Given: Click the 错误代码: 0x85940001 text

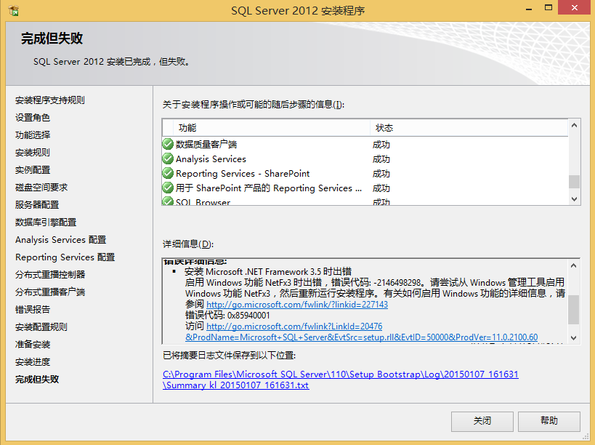Looking at the screenshot, I should click(227, 316).
